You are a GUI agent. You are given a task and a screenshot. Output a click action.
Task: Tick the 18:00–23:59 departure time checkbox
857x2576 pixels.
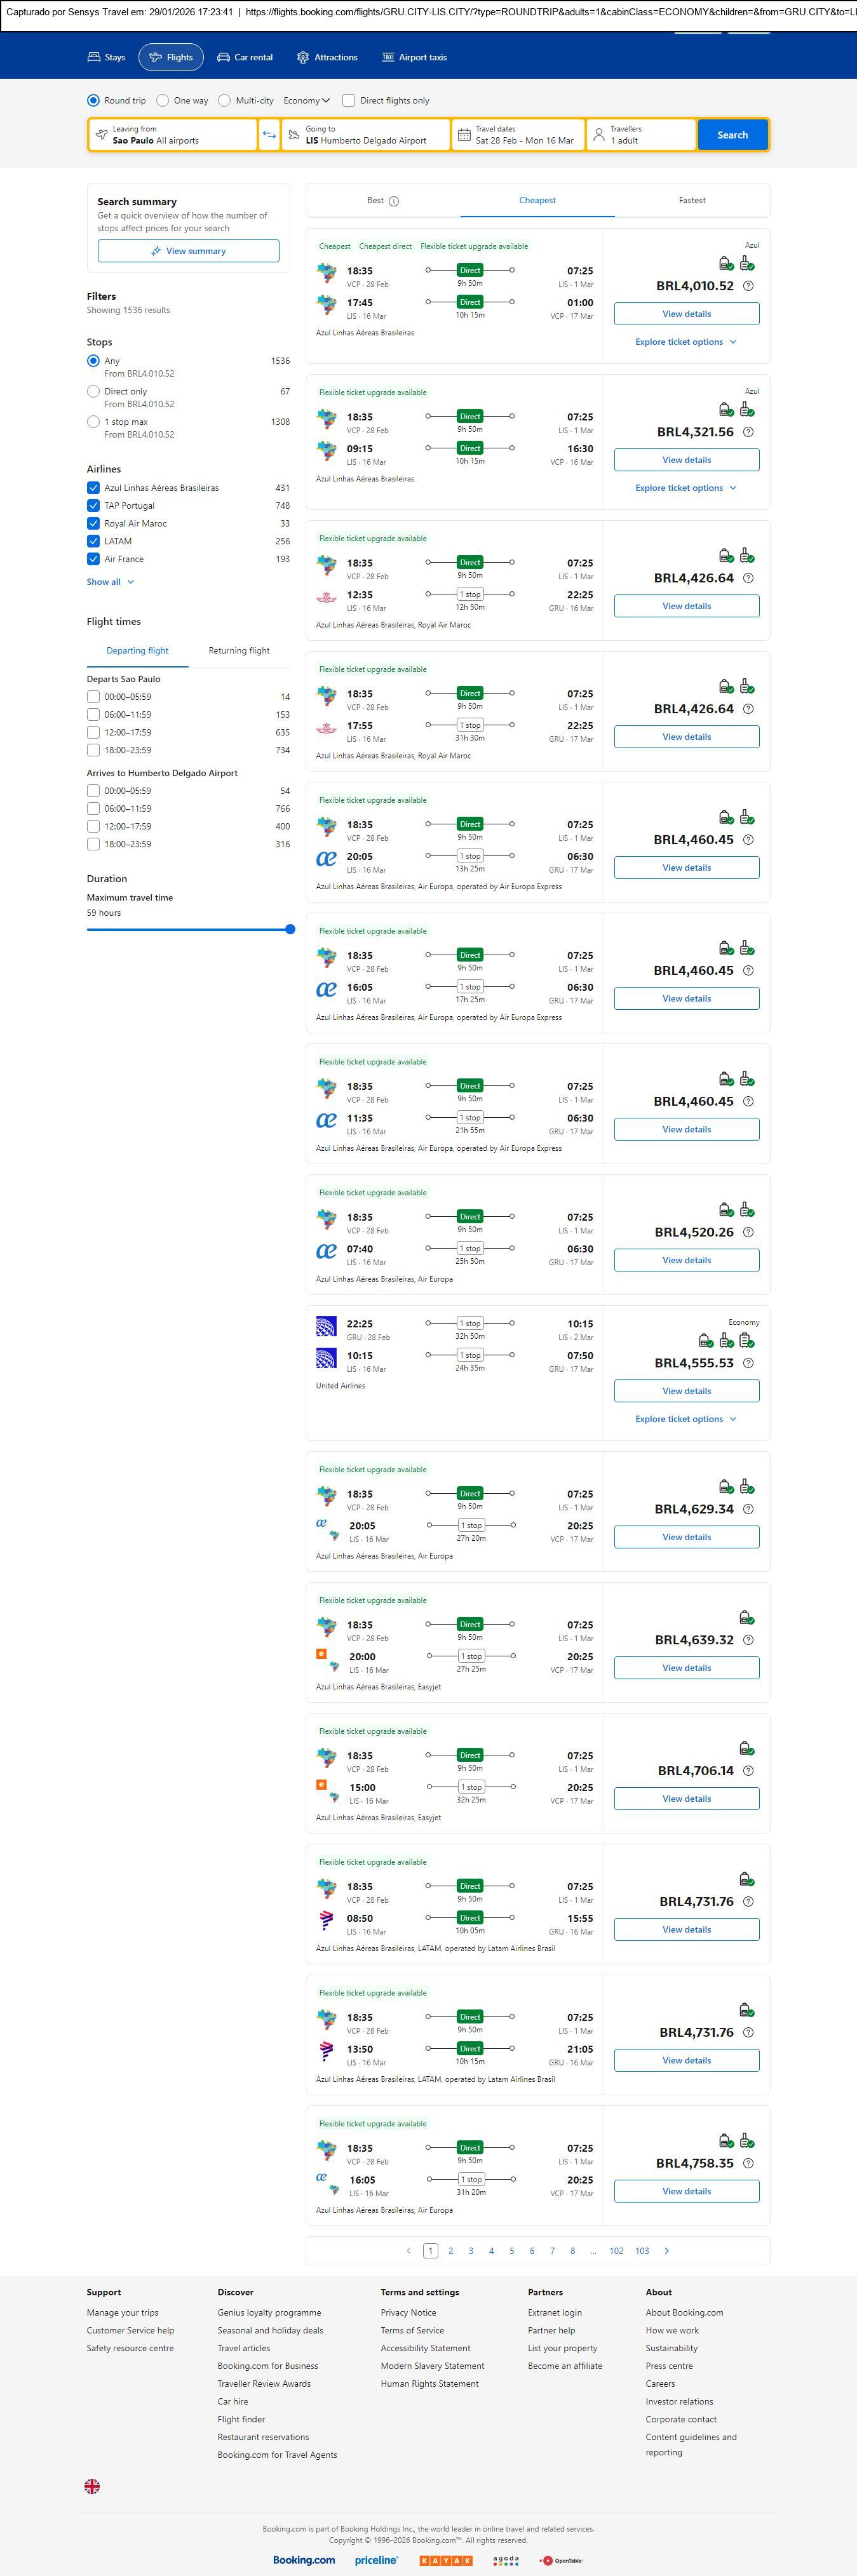(93, 750)
